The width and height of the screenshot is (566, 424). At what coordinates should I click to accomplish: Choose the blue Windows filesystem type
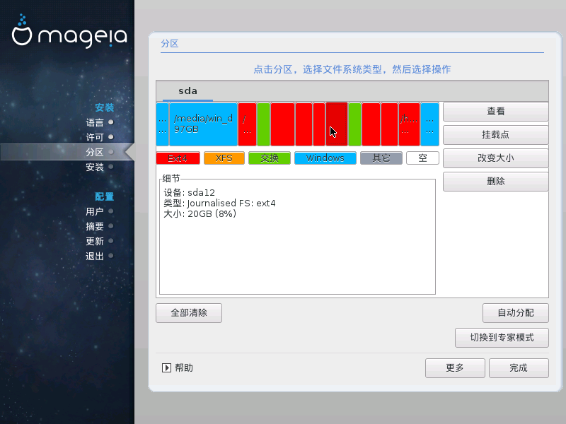[x=325, y=158]
